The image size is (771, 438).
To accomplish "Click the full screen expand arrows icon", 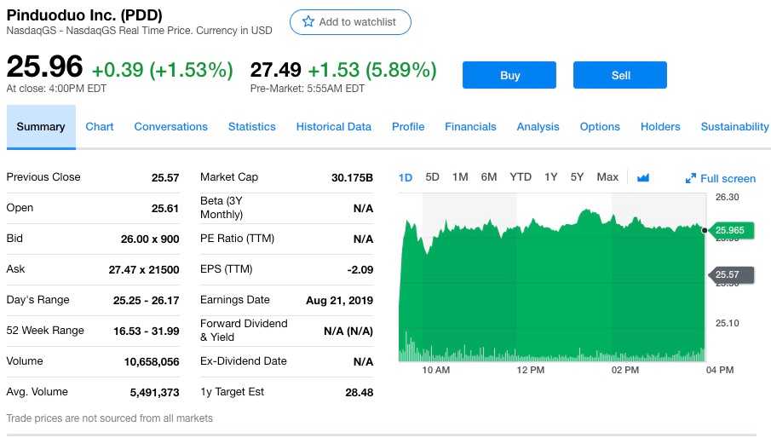I will (x=690, y=178).
